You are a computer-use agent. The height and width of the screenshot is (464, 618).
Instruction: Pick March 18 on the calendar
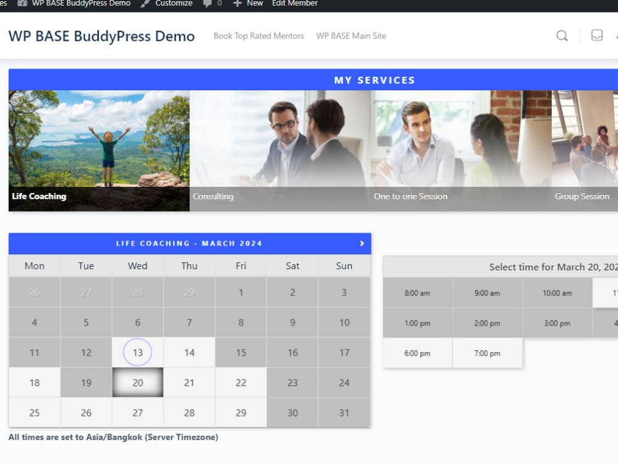coord(34,382)
